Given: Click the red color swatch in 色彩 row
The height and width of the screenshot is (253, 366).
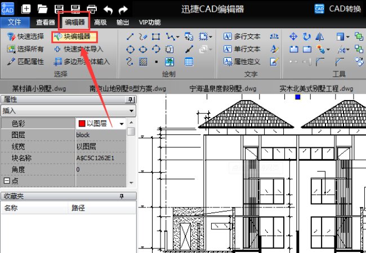Looking at the screenshot, I should point(82,124).
